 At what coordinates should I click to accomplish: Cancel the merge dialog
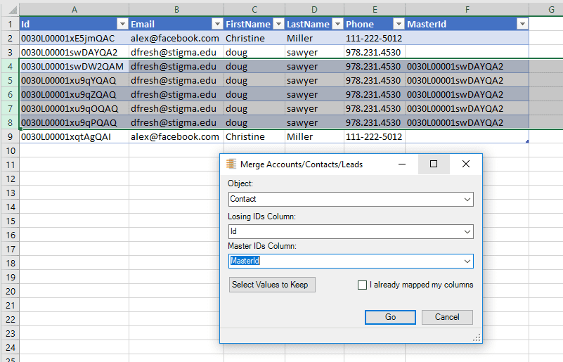[447, 317]
